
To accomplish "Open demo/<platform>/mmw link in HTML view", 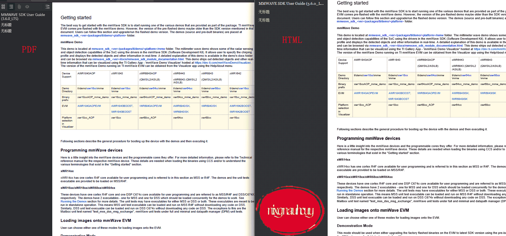I will pyautogui.click(x=406, y=35).
